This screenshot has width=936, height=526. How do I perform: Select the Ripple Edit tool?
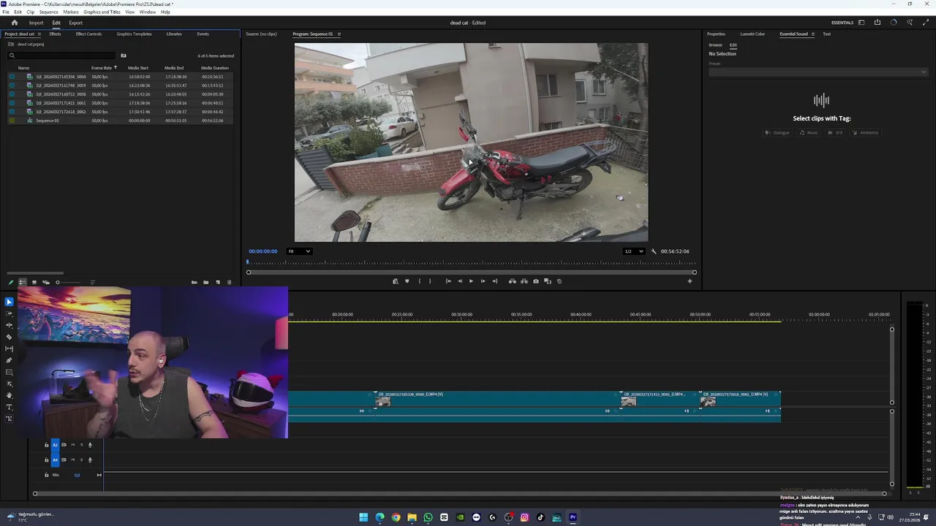tap(9, 325)
